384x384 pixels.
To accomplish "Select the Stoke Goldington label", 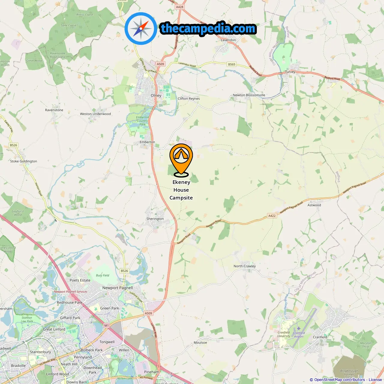I will (x=24, y=161).
